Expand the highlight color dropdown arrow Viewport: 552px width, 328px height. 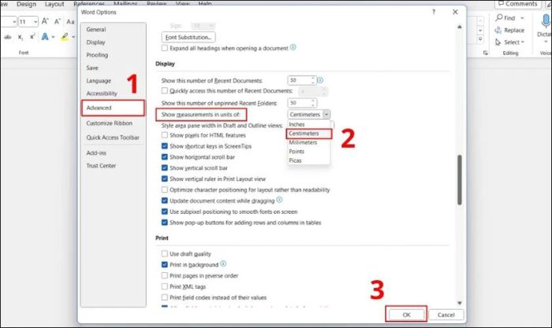[x=73, y=37]
